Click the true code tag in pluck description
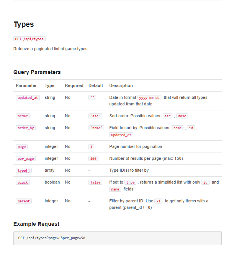This screenshot has width=234, height=261. tap(130, 182)
